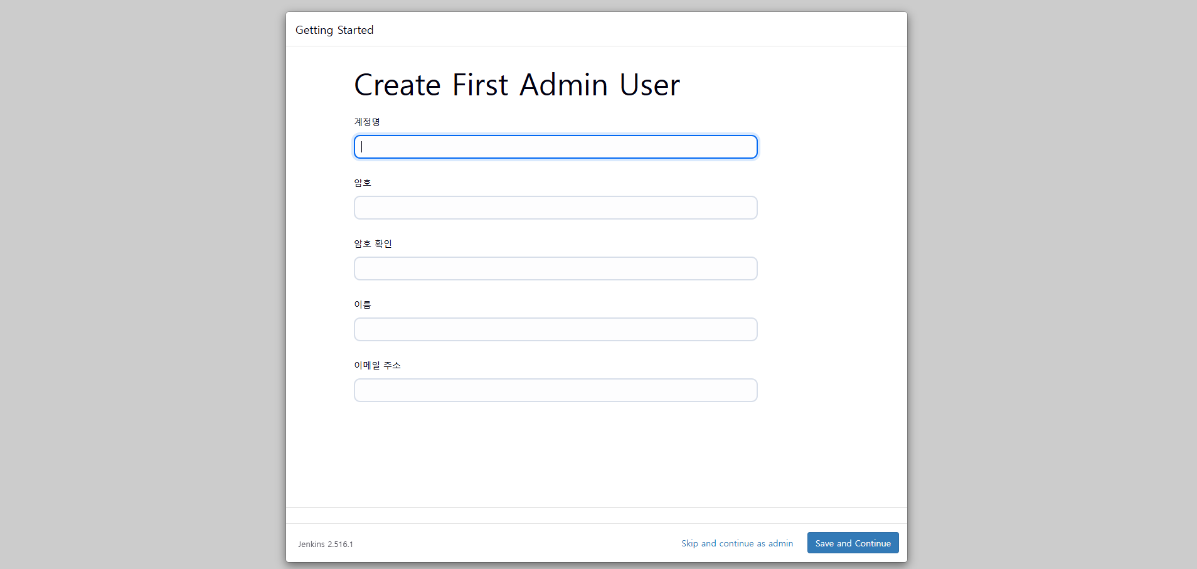Click the 암호 label text
This screenshot has height=569, width=1197.
[363, 183]
